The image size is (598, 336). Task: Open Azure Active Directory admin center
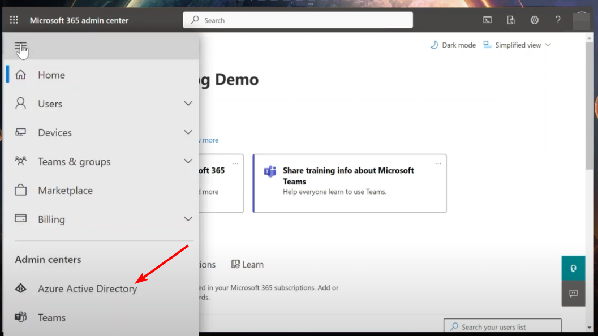coord(87,288)
